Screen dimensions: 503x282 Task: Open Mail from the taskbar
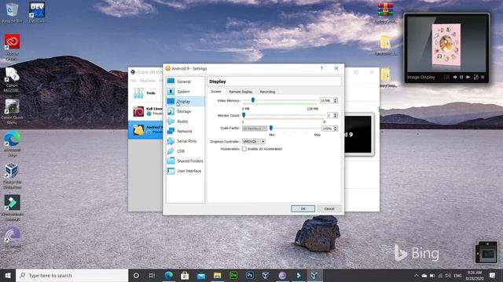pos(201,275)
